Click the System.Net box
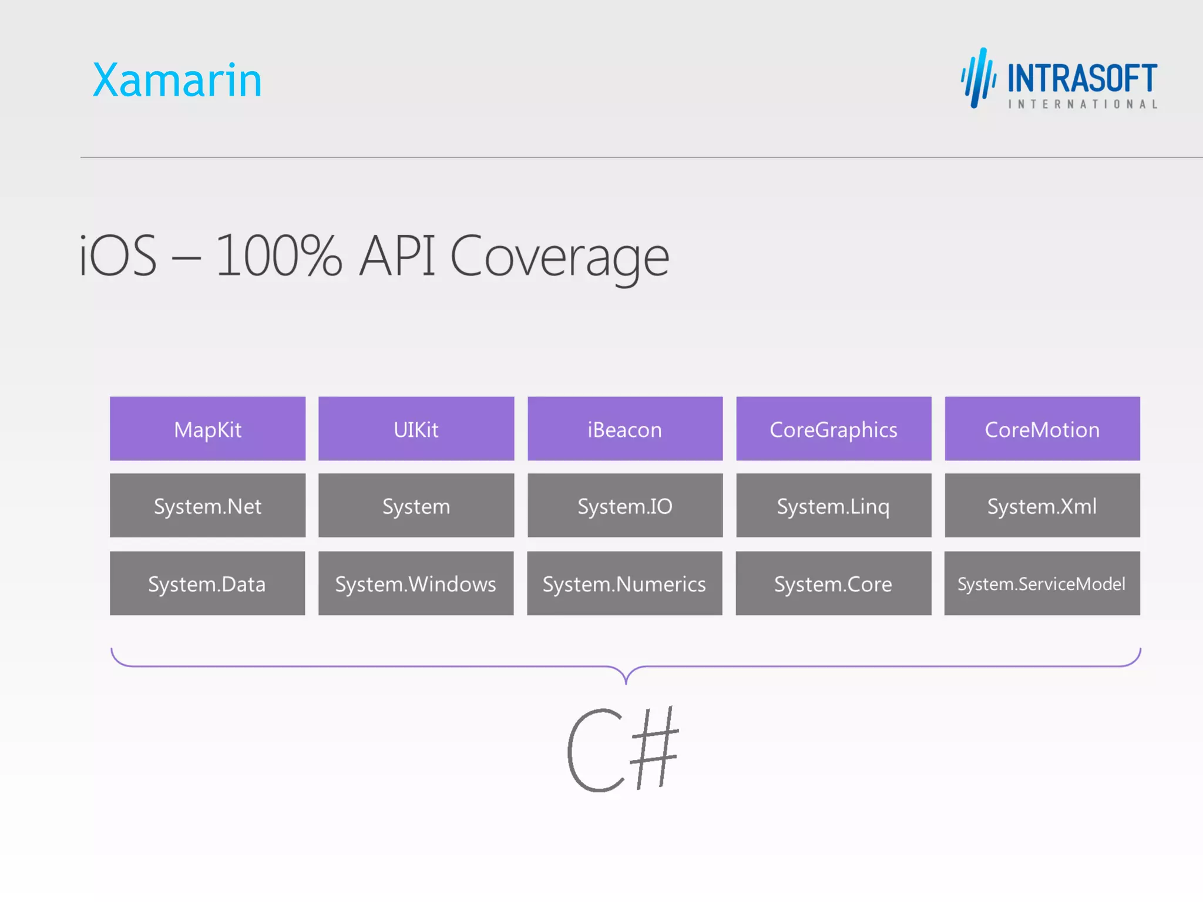This screenshot has height=902, width=1203. pos(207,506)
